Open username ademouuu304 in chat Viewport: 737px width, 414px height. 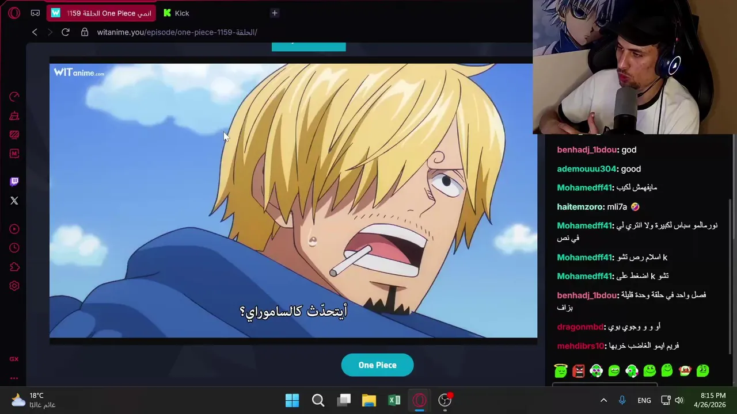tap(587, 169)
